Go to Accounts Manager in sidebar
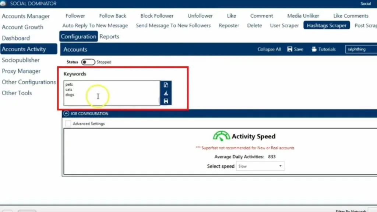The height and width of the screenshot is (212, 377). click(x=26, y=16)
